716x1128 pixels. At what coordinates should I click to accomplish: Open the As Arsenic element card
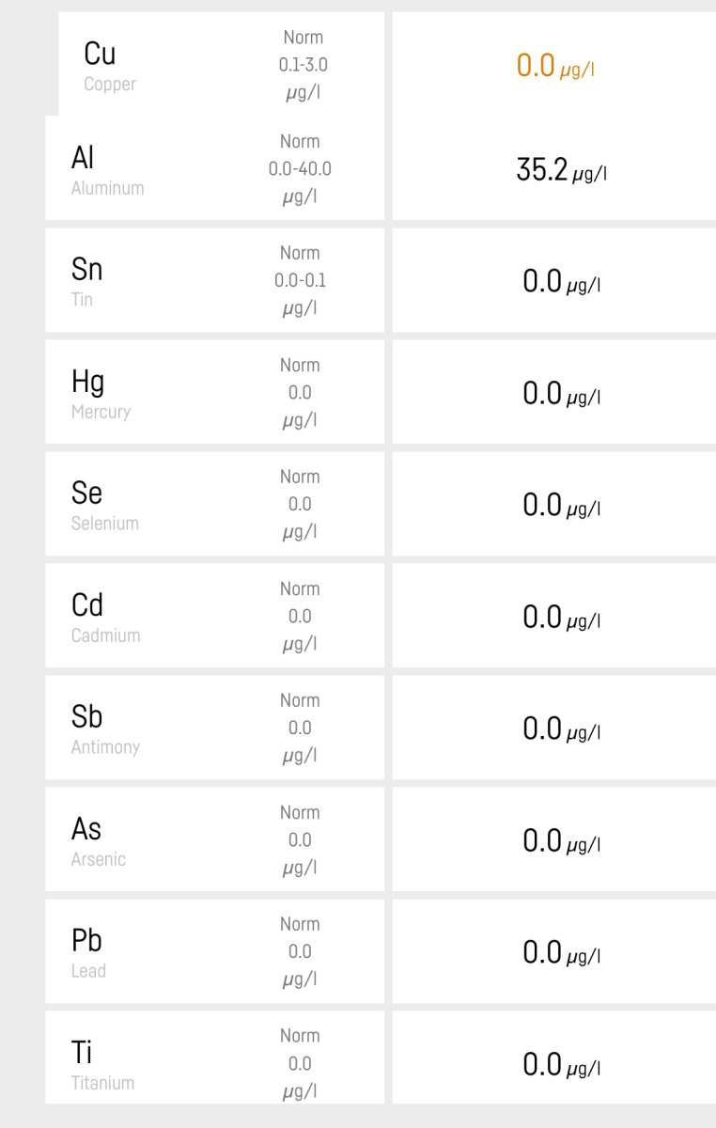(215, 839)
